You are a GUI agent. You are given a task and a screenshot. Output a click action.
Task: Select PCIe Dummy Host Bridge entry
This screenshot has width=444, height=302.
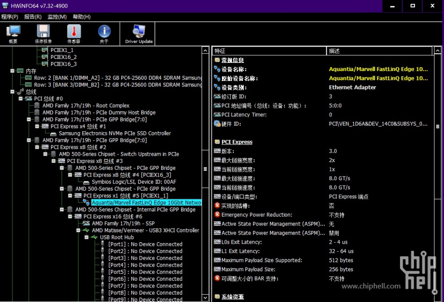pyautogui.click(x=99, y=112)
